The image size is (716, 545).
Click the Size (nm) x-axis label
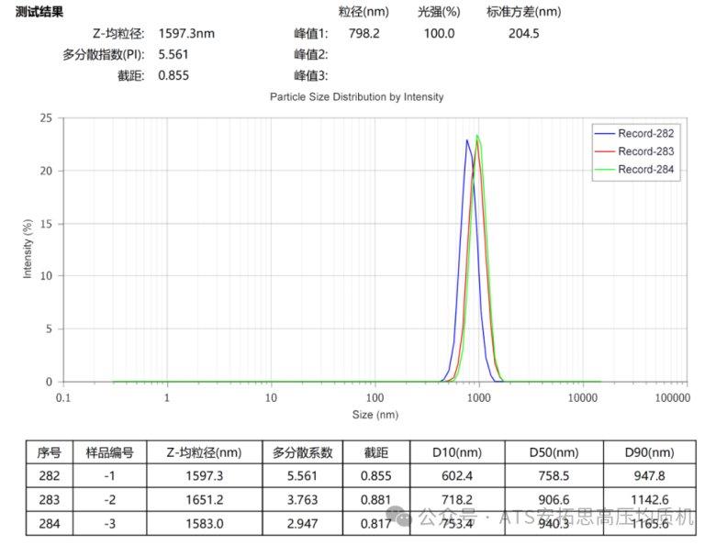375,415
